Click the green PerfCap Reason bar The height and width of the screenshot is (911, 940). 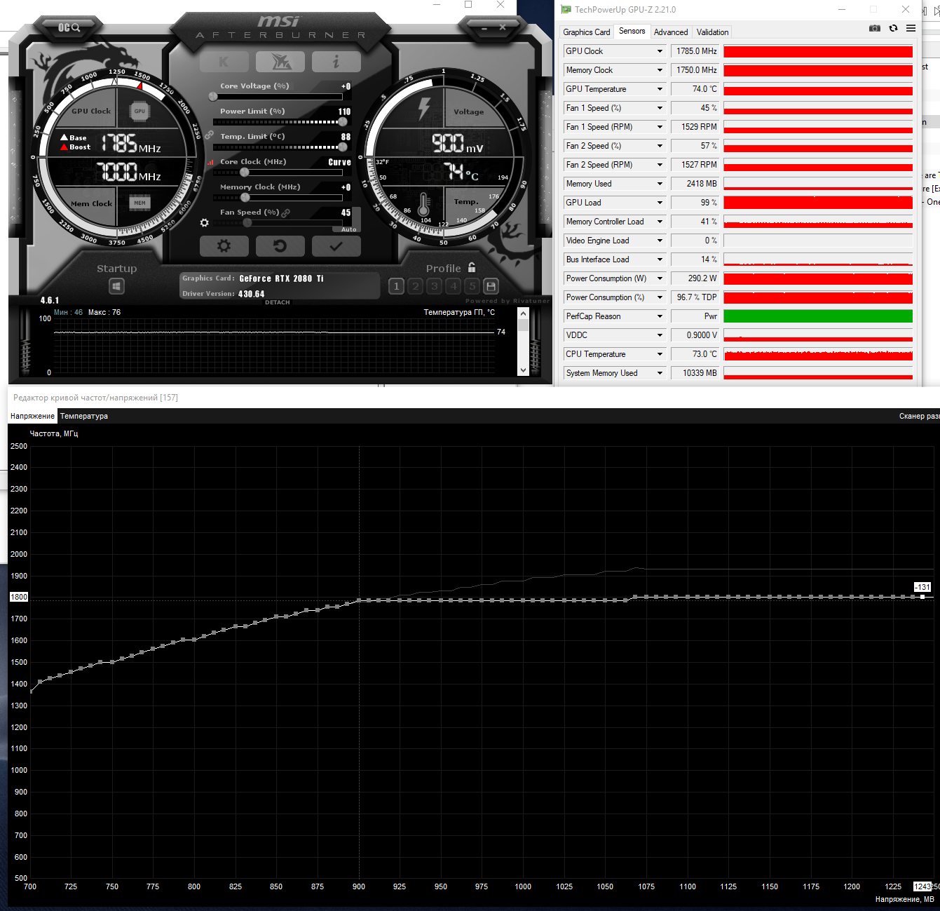pos(818,316)
